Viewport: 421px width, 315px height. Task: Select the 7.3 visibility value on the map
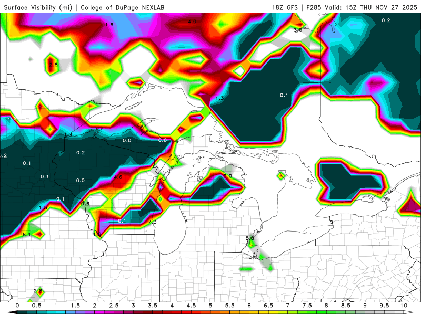[x=152, y=222]
